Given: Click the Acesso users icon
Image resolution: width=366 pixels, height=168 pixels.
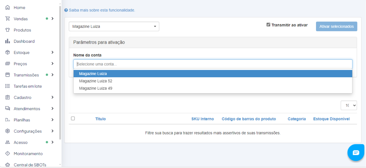Looking at the screenshot, I should pyautogui.click(x=8, y=142).
